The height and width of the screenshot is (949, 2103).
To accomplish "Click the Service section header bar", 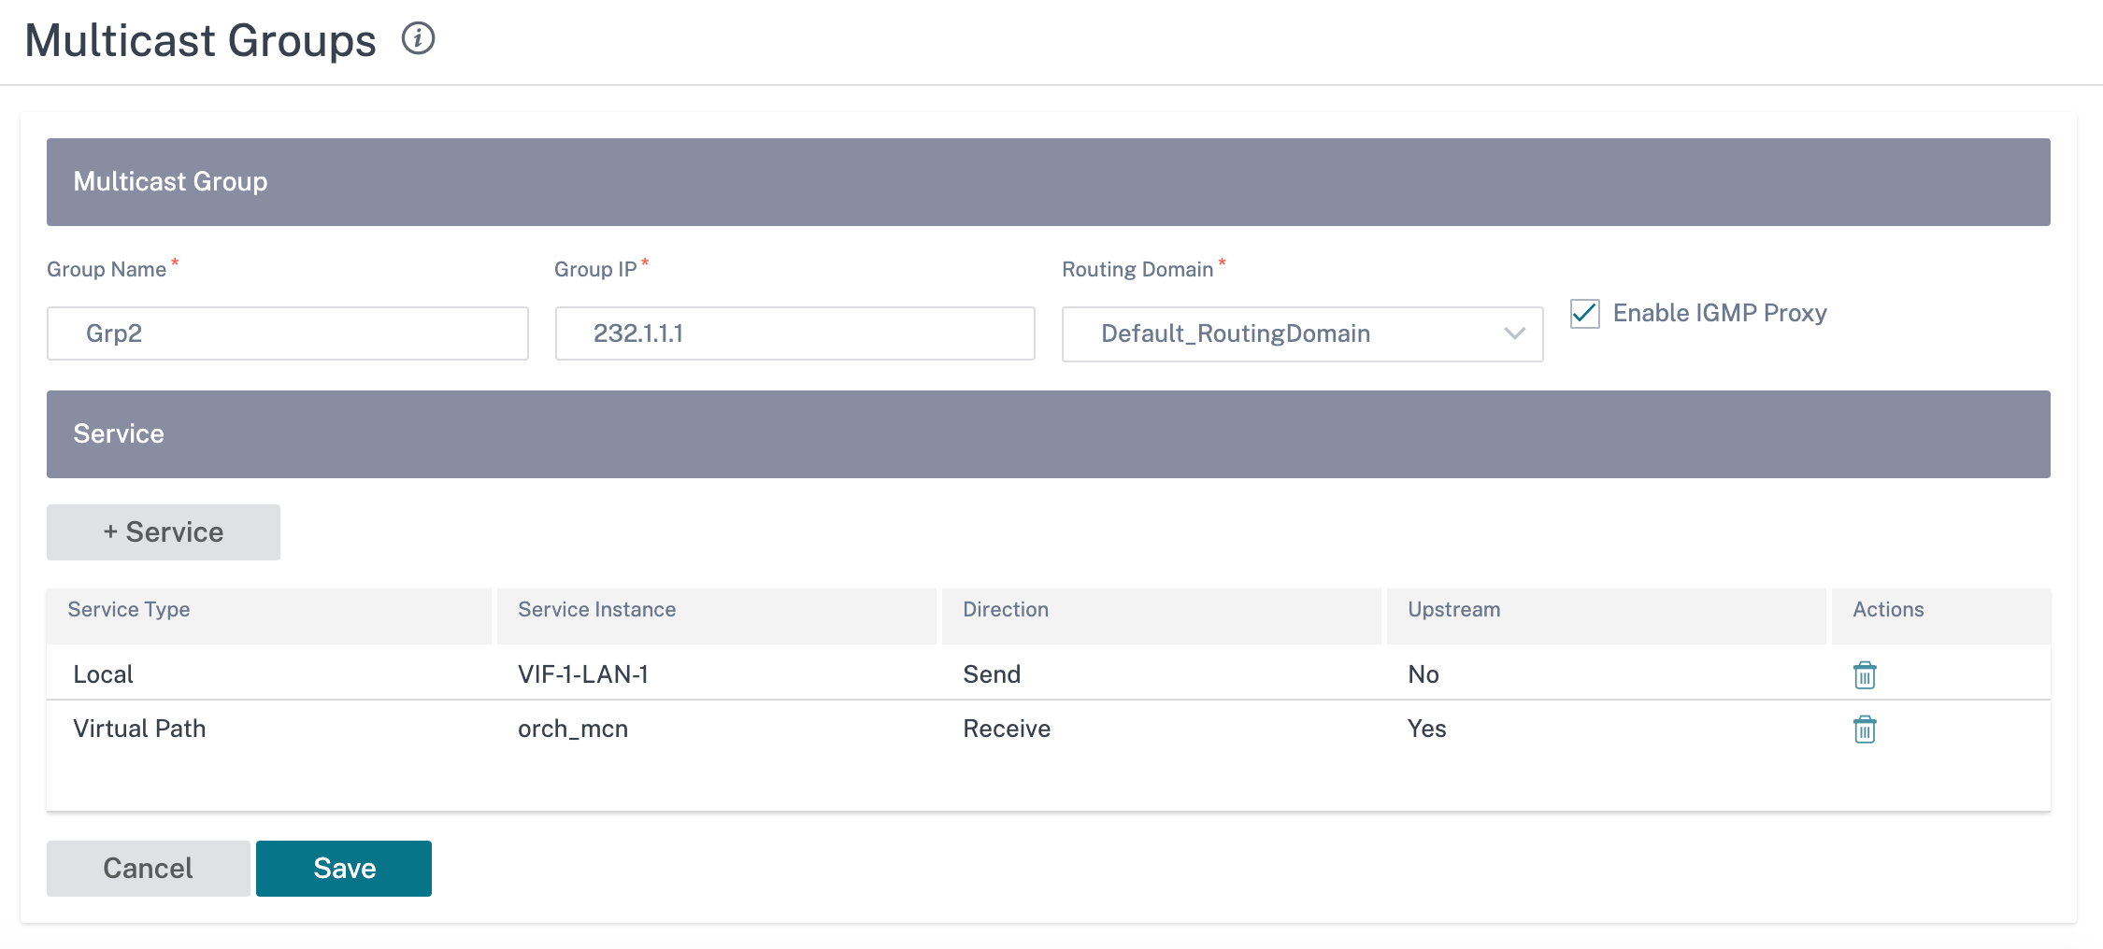I will pos(1049,434).
